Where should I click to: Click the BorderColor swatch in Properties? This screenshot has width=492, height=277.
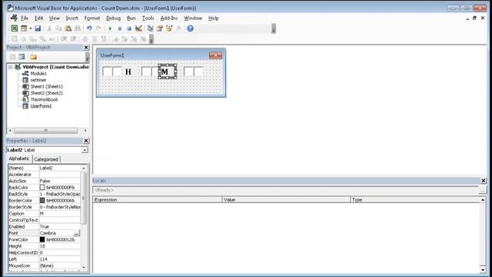(42, 200)
